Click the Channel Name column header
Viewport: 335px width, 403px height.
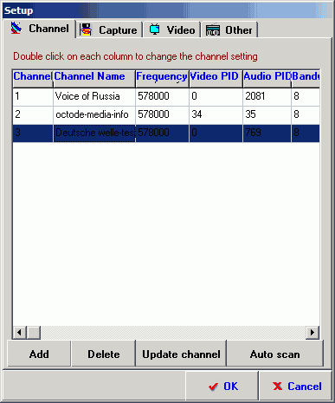[x=94, y=78]
